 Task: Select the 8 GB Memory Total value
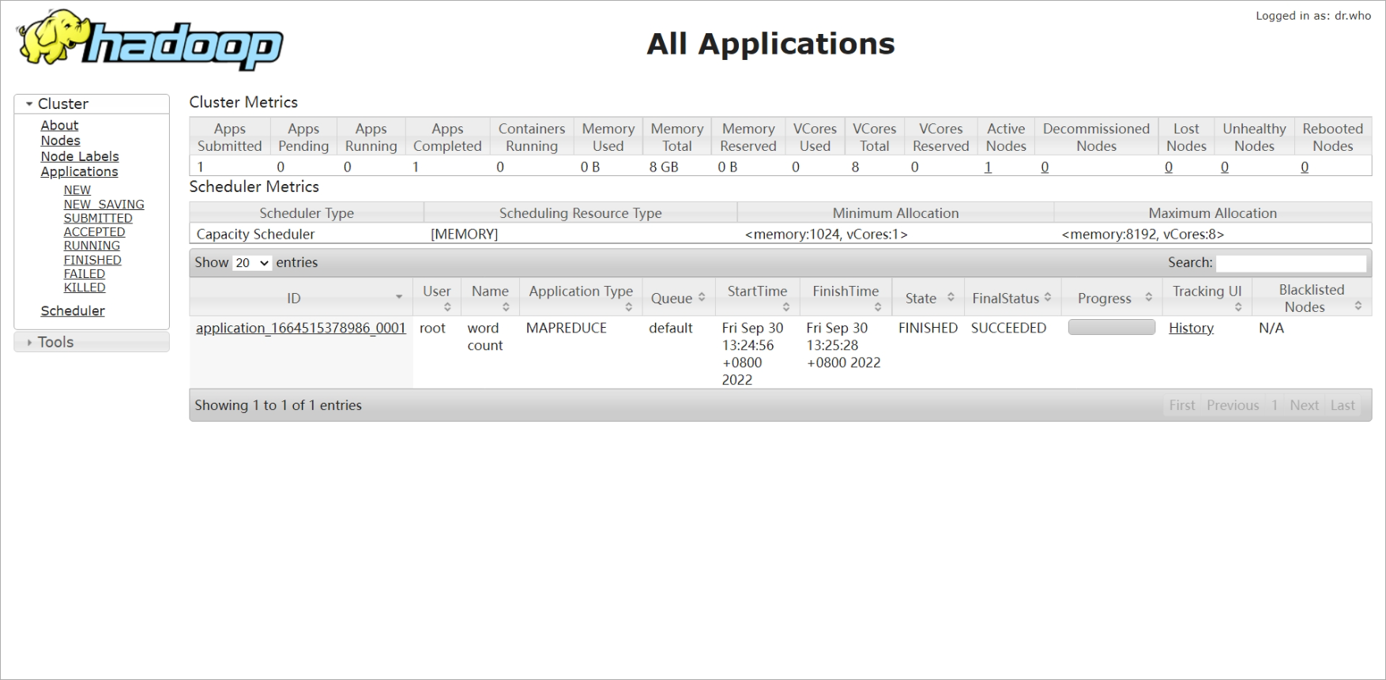pos(664,167)
